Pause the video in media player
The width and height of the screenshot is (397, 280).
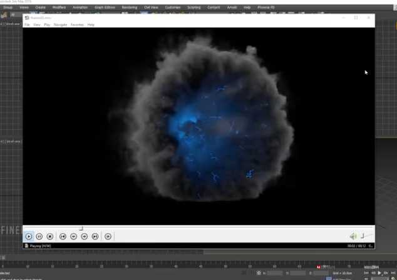39,236
